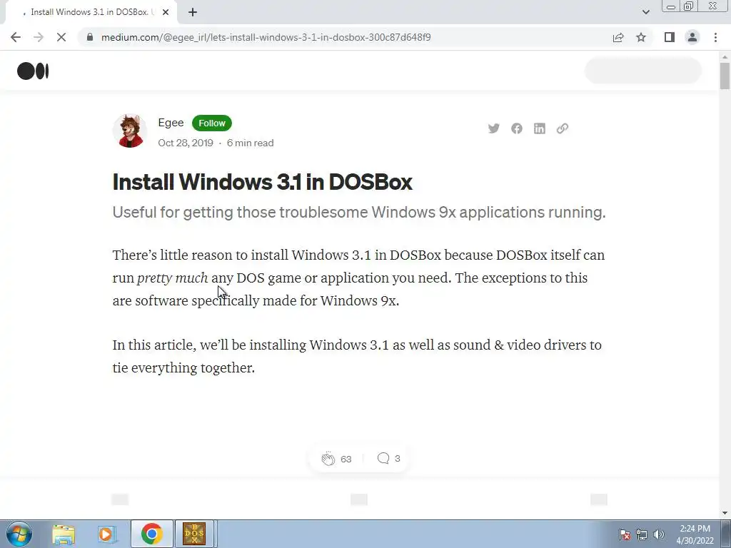Click the taskbar clock showing 2:24 PM
Viewport: 731px width, 548px height.
pyautogui.click(x=695, y=534)
